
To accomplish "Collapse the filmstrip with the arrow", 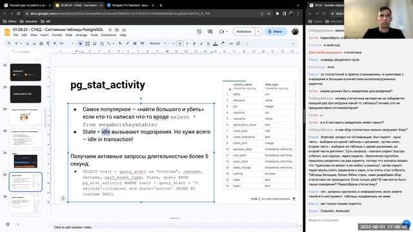I will point(18,224).
